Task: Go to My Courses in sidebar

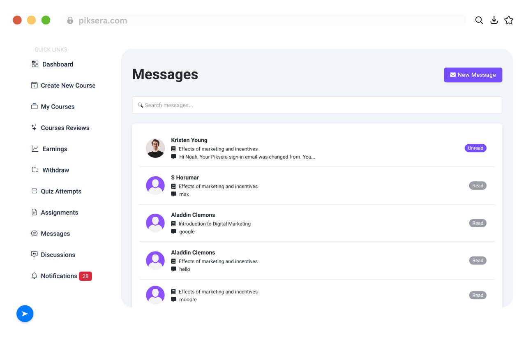Action: pos(58,106)
